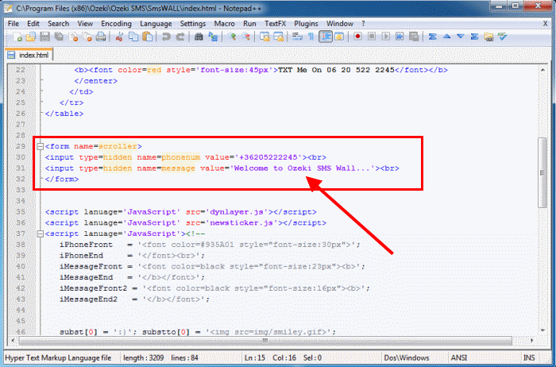Viewport: 556px width, 367px height.
Task: Open the Run menu
Action: (249, 24)
